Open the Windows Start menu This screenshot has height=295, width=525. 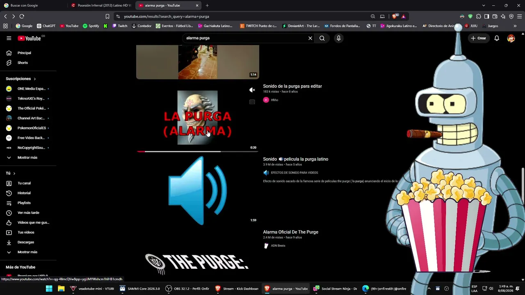[x=49, y=288]
